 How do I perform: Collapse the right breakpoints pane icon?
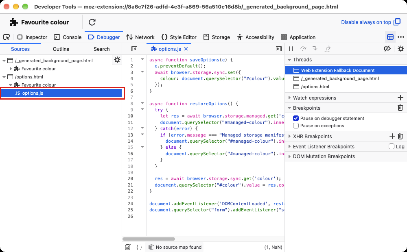click(x=279, y=49)
